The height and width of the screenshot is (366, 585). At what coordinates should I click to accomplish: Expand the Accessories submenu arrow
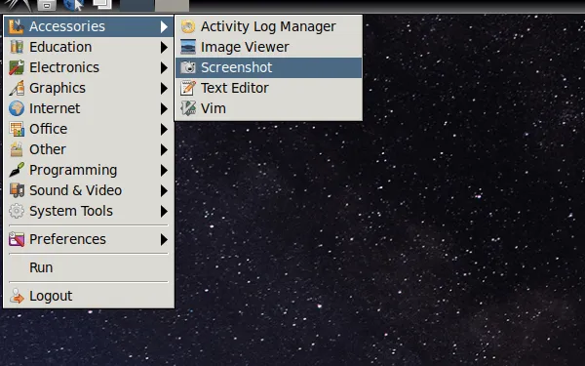pyautogui.click(x=164, y=26)
